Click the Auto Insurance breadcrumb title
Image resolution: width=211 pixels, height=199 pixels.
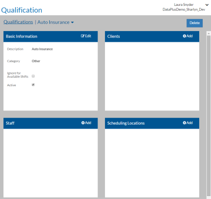(53, 22)
